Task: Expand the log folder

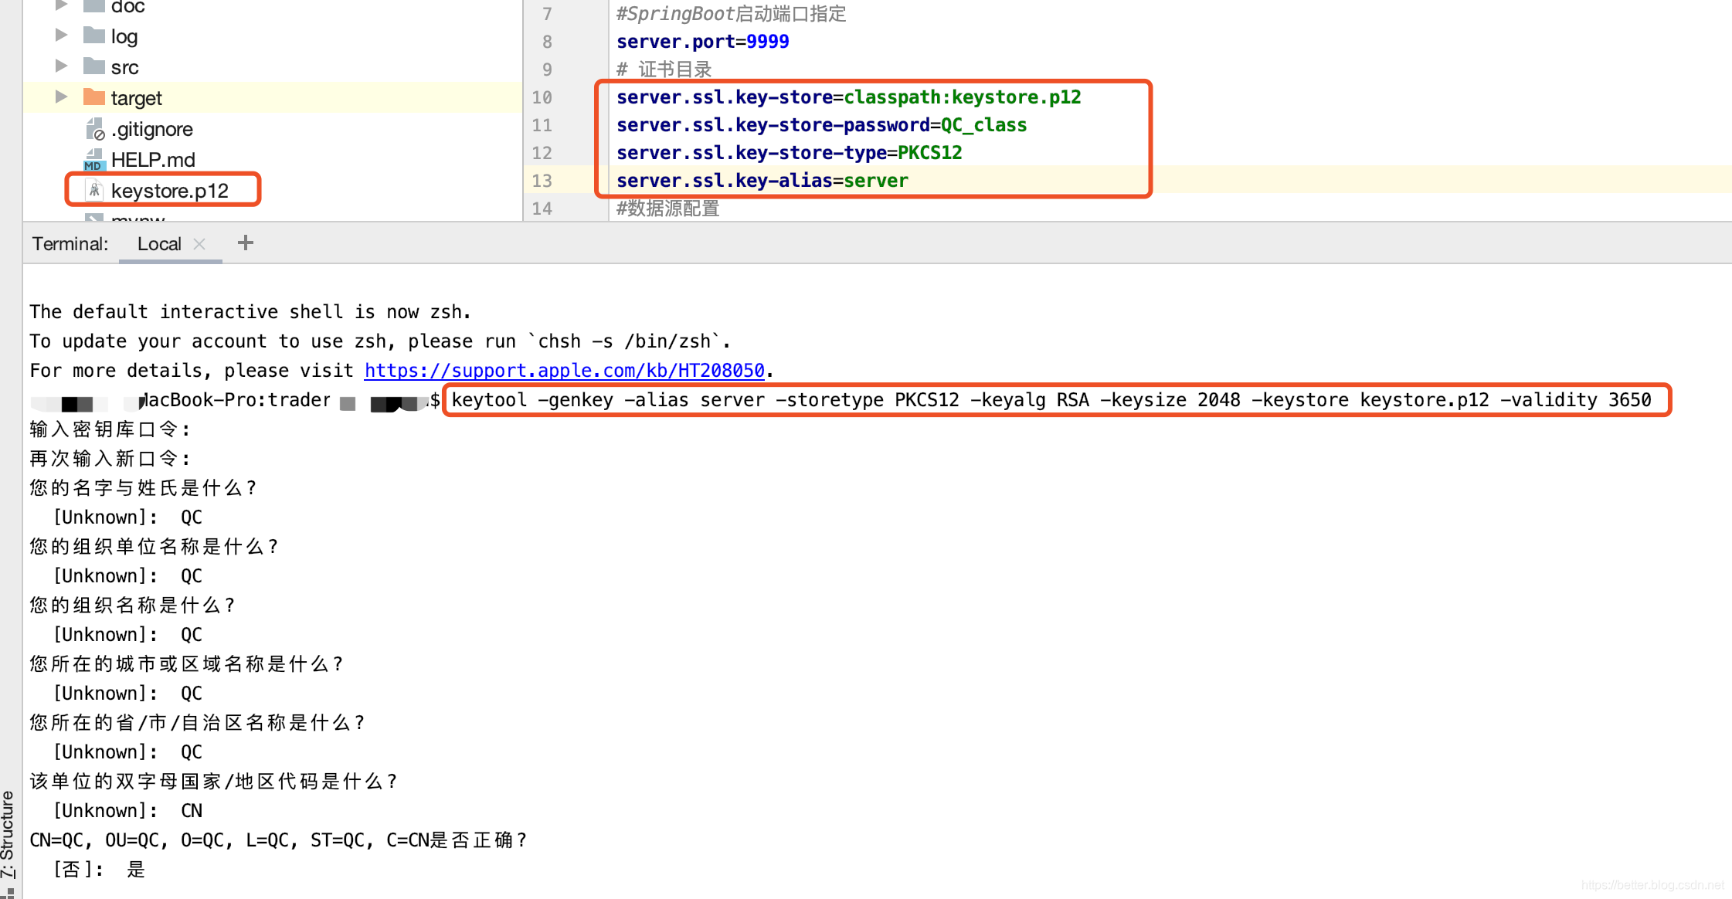Action: pos(61,35)
